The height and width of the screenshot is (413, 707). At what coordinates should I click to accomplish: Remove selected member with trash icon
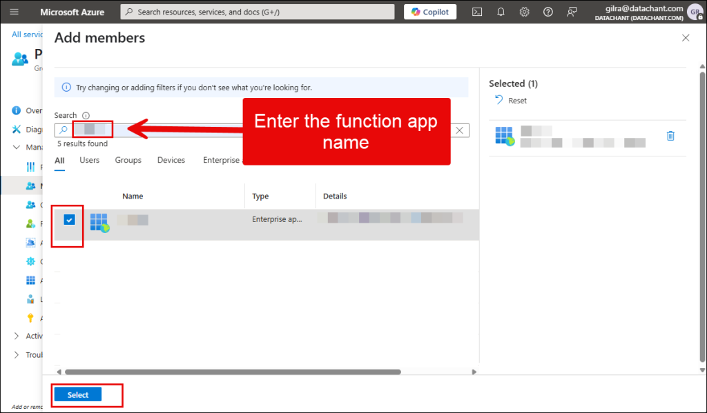[670, 136]
